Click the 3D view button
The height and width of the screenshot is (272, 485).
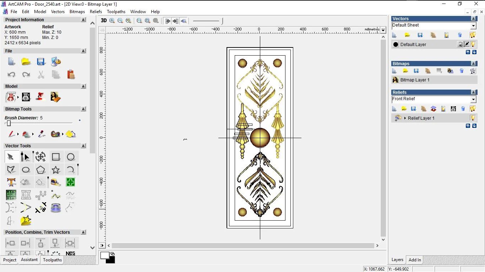104,21
